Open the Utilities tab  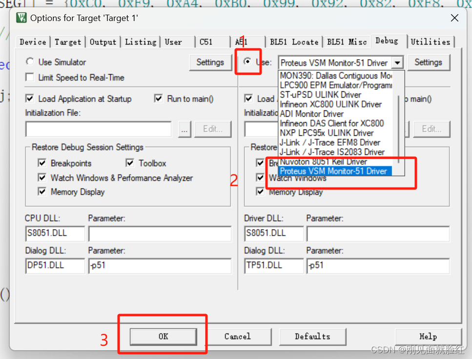point(431,42)
